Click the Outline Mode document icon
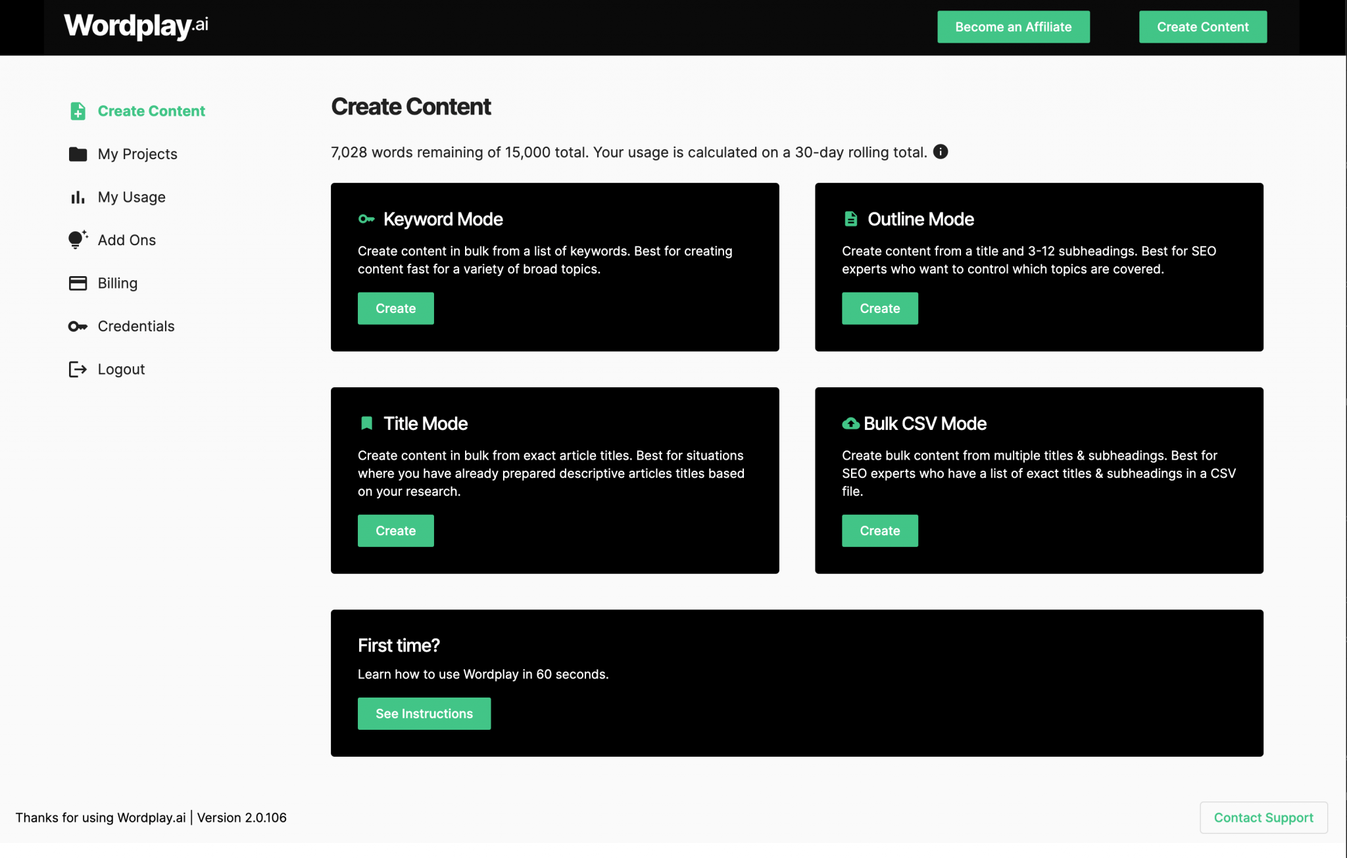 [x=850, y=219]
